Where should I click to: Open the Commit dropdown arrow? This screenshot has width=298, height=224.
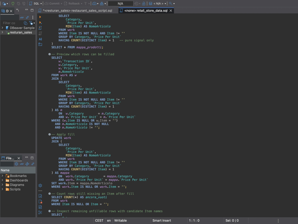[x=61, y=4]
